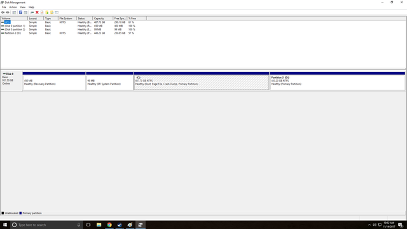Open the Windows Start menu
This screenshot has height=229, width=407.
point(5,225)
